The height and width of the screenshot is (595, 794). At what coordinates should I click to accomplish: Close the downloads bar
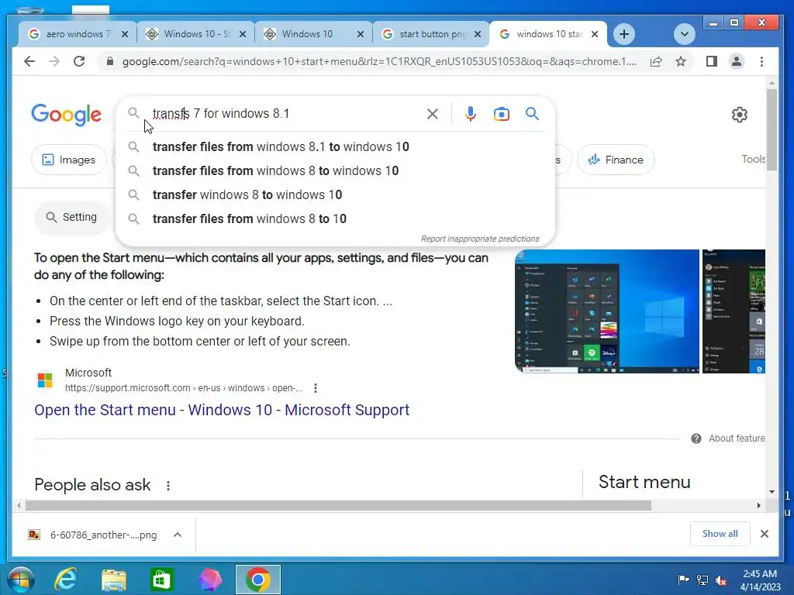point(765,534)
